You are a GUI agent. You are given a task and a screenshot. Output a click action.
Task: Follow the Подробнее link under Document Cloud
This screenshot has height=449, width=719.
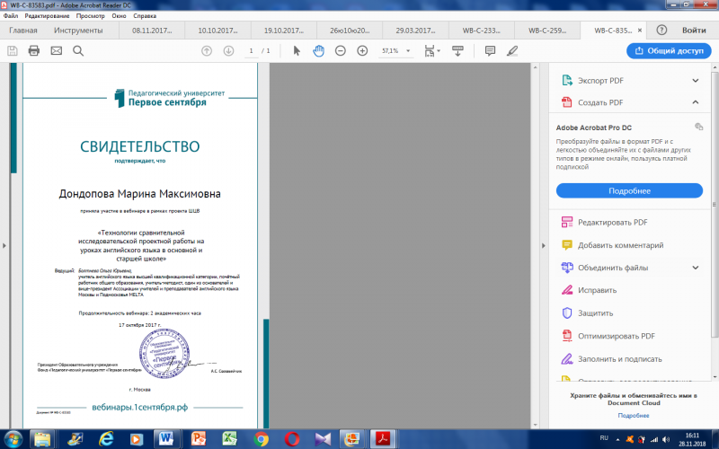point(634,415)
